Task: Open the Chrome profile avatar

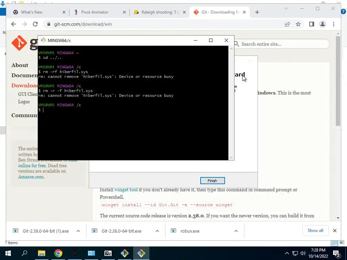Action: click(323, 24)
